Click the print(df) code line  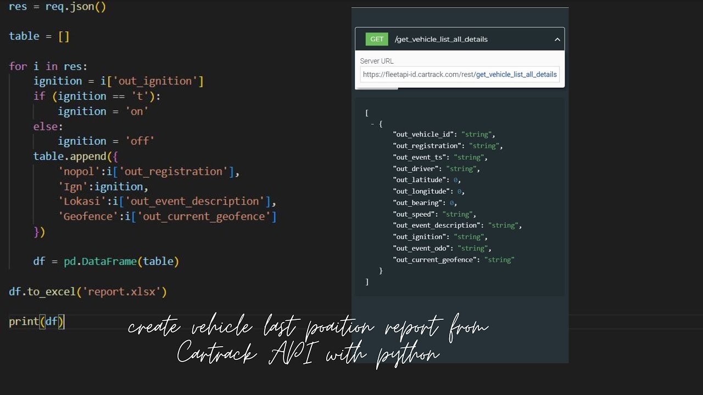[x=37, y=321]
